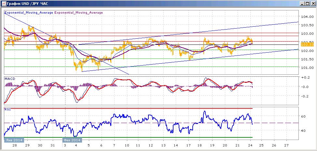Click date 27 on the time axis
The width and height of the screenshot is (317, 151).
pos(286,145)
